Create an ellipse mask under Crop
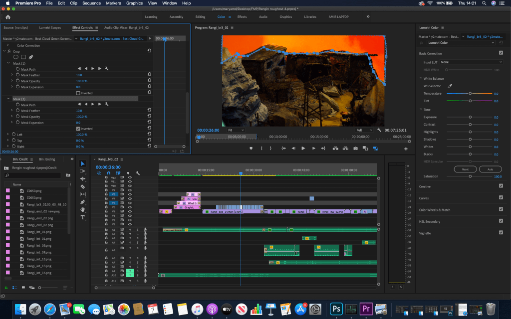 (15, 57)
